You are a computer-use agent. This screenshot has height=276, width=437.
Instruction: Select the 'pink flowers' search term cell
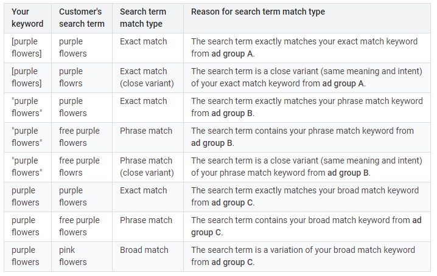pyautogui.click(x=73, y=256)
